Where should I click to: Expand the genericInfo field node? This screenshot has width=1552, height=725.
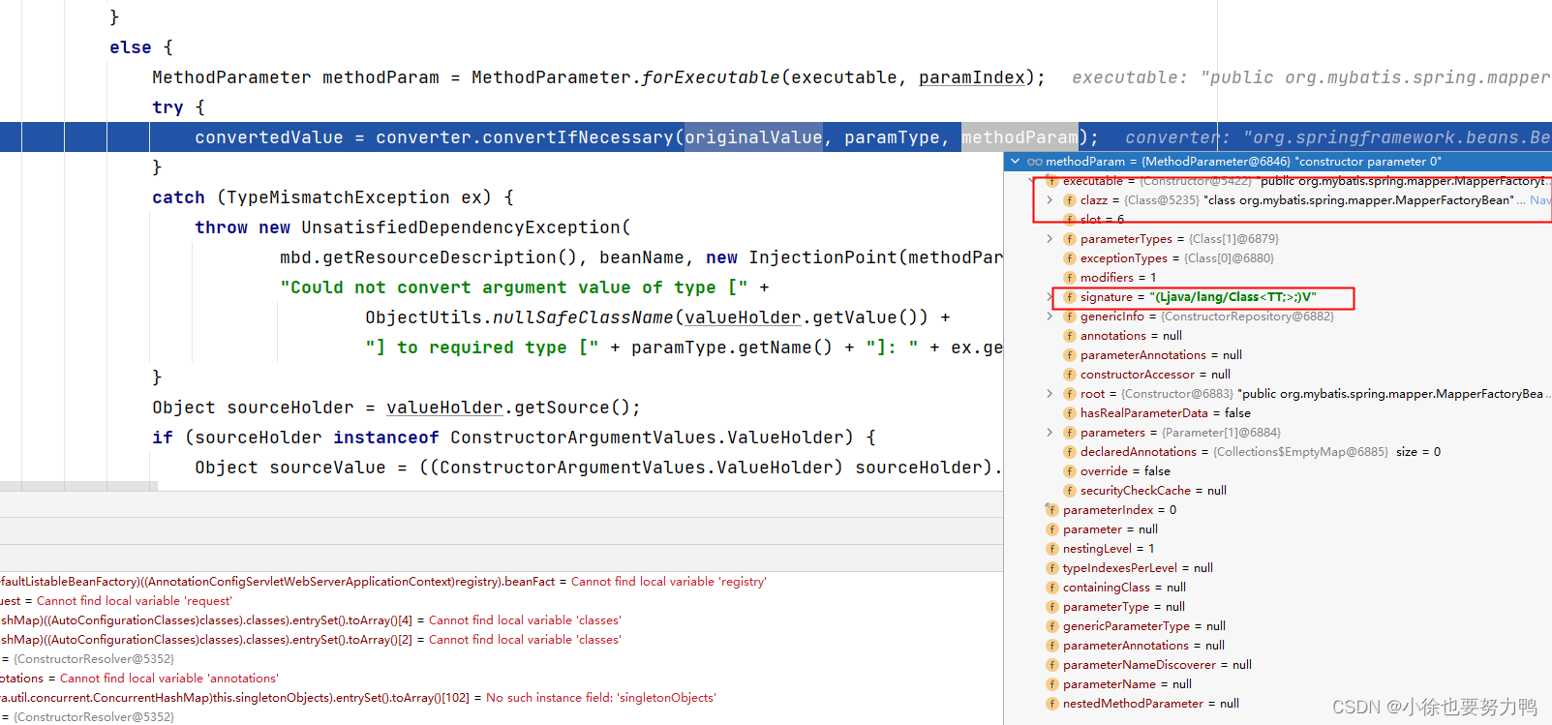[1050, 317]
